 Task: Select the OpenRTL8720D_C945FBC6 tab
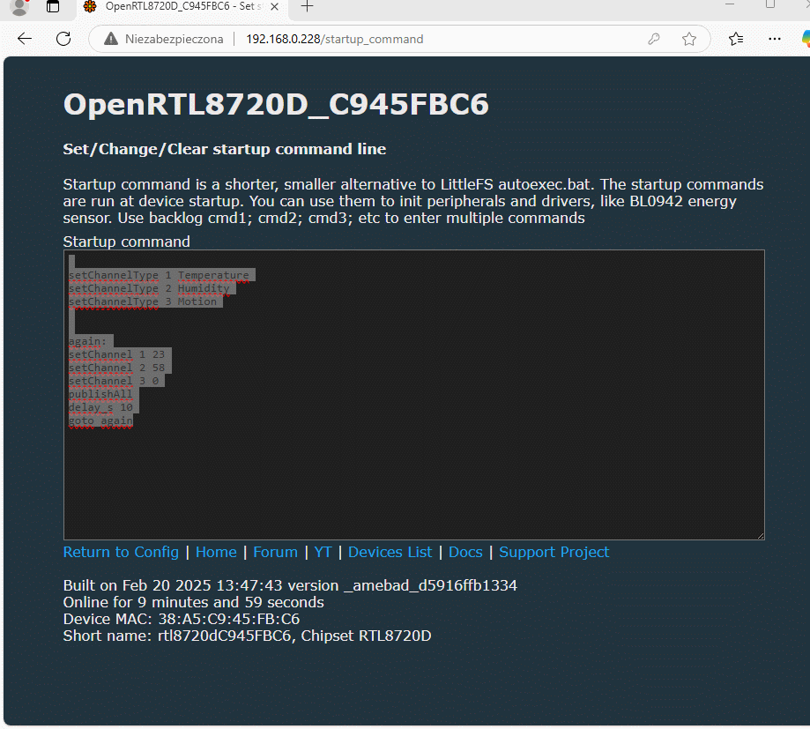(x=182, y=7)
